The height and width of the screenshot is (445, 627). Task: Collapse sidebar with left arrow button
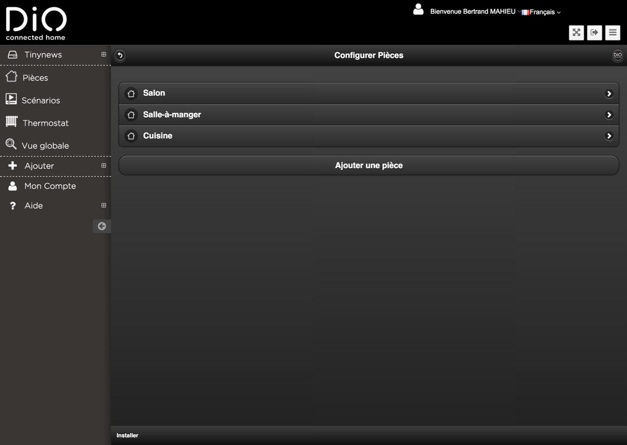[102, 226]
